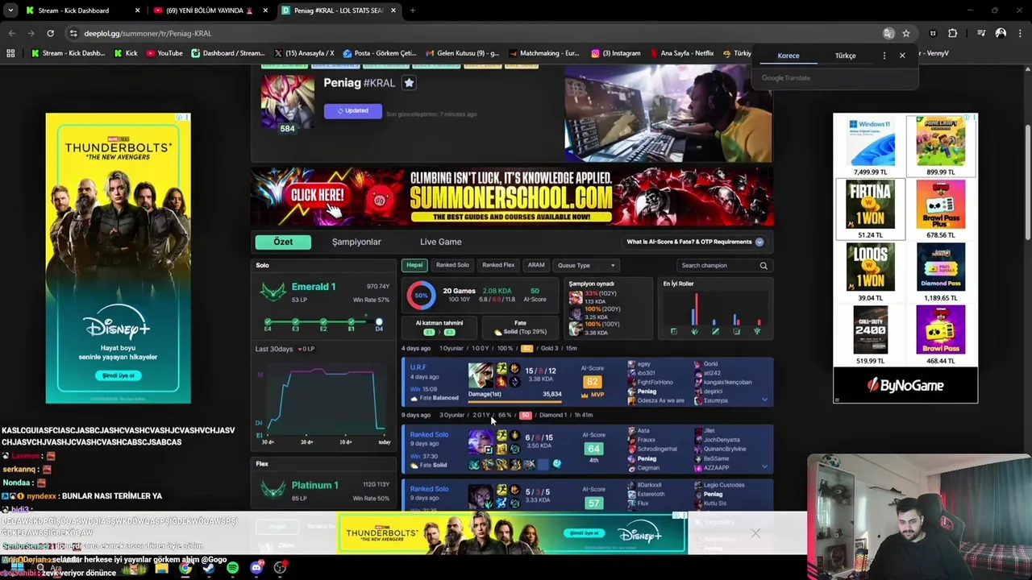Click the Emerald 1 rank emblem
The height and width of the screenshot is (580, 1032).
(273, 292)
